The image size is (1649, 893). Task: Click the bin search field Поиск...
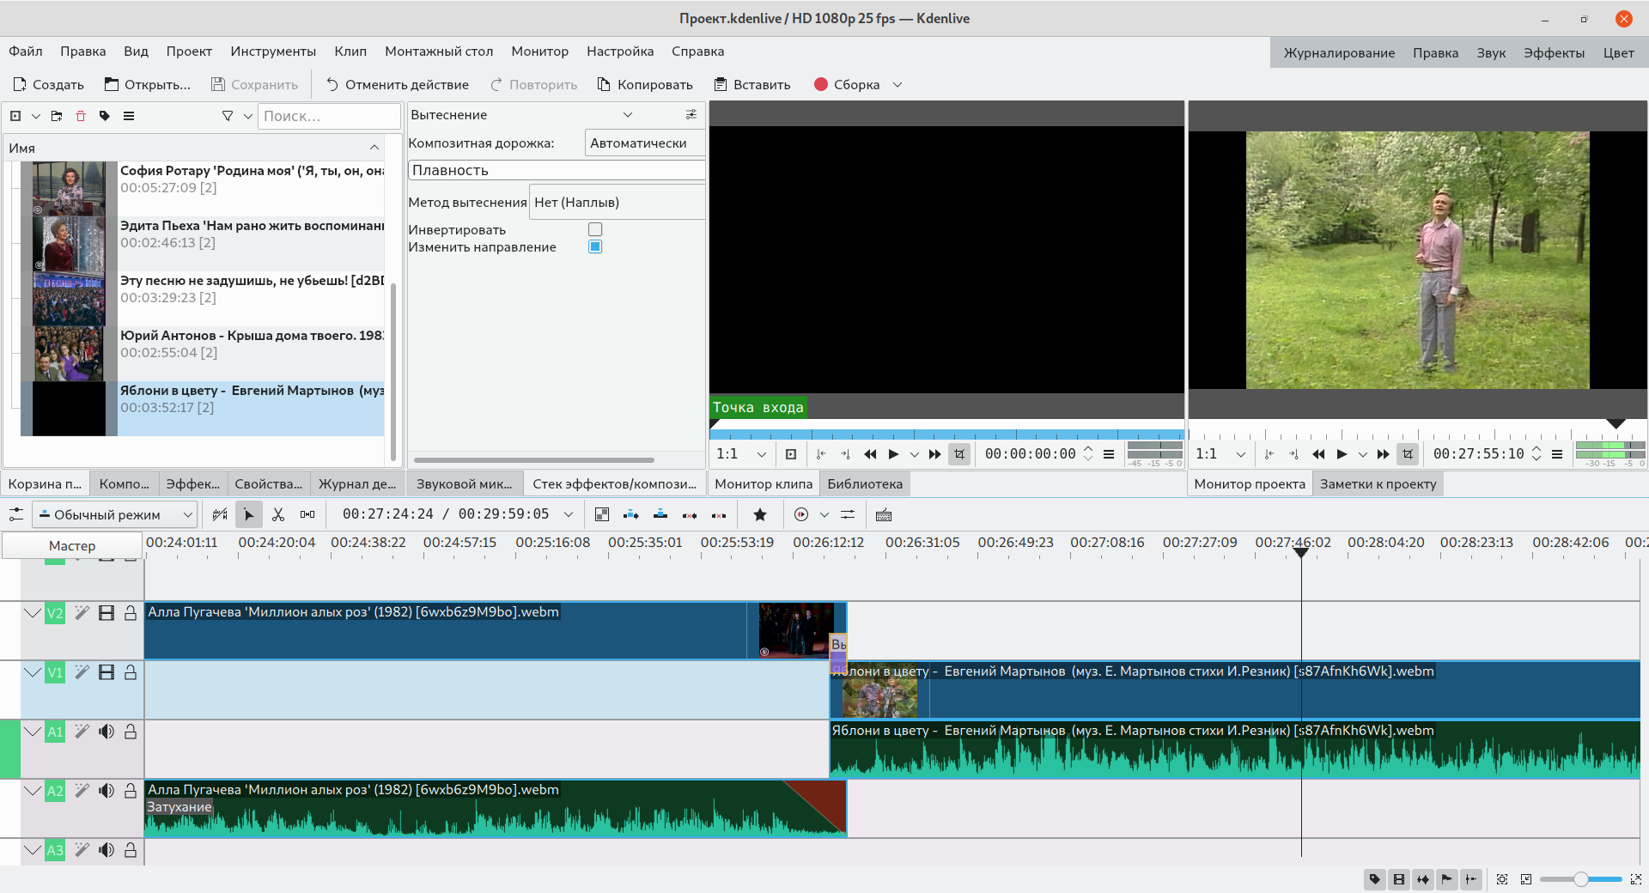(x=330, y=116)
